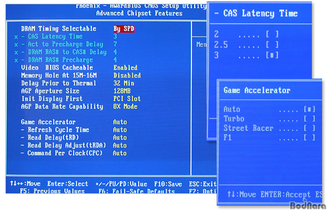The width and height of the screenshot is (328, 211).
Task: Change the Read Delay(tRD) Auto value
Action: (x=120, y=138)
